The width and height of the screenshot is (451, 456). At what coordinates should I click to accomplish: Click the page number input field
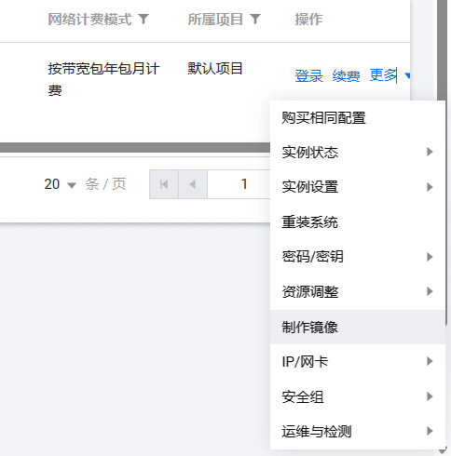click(239, 184)
